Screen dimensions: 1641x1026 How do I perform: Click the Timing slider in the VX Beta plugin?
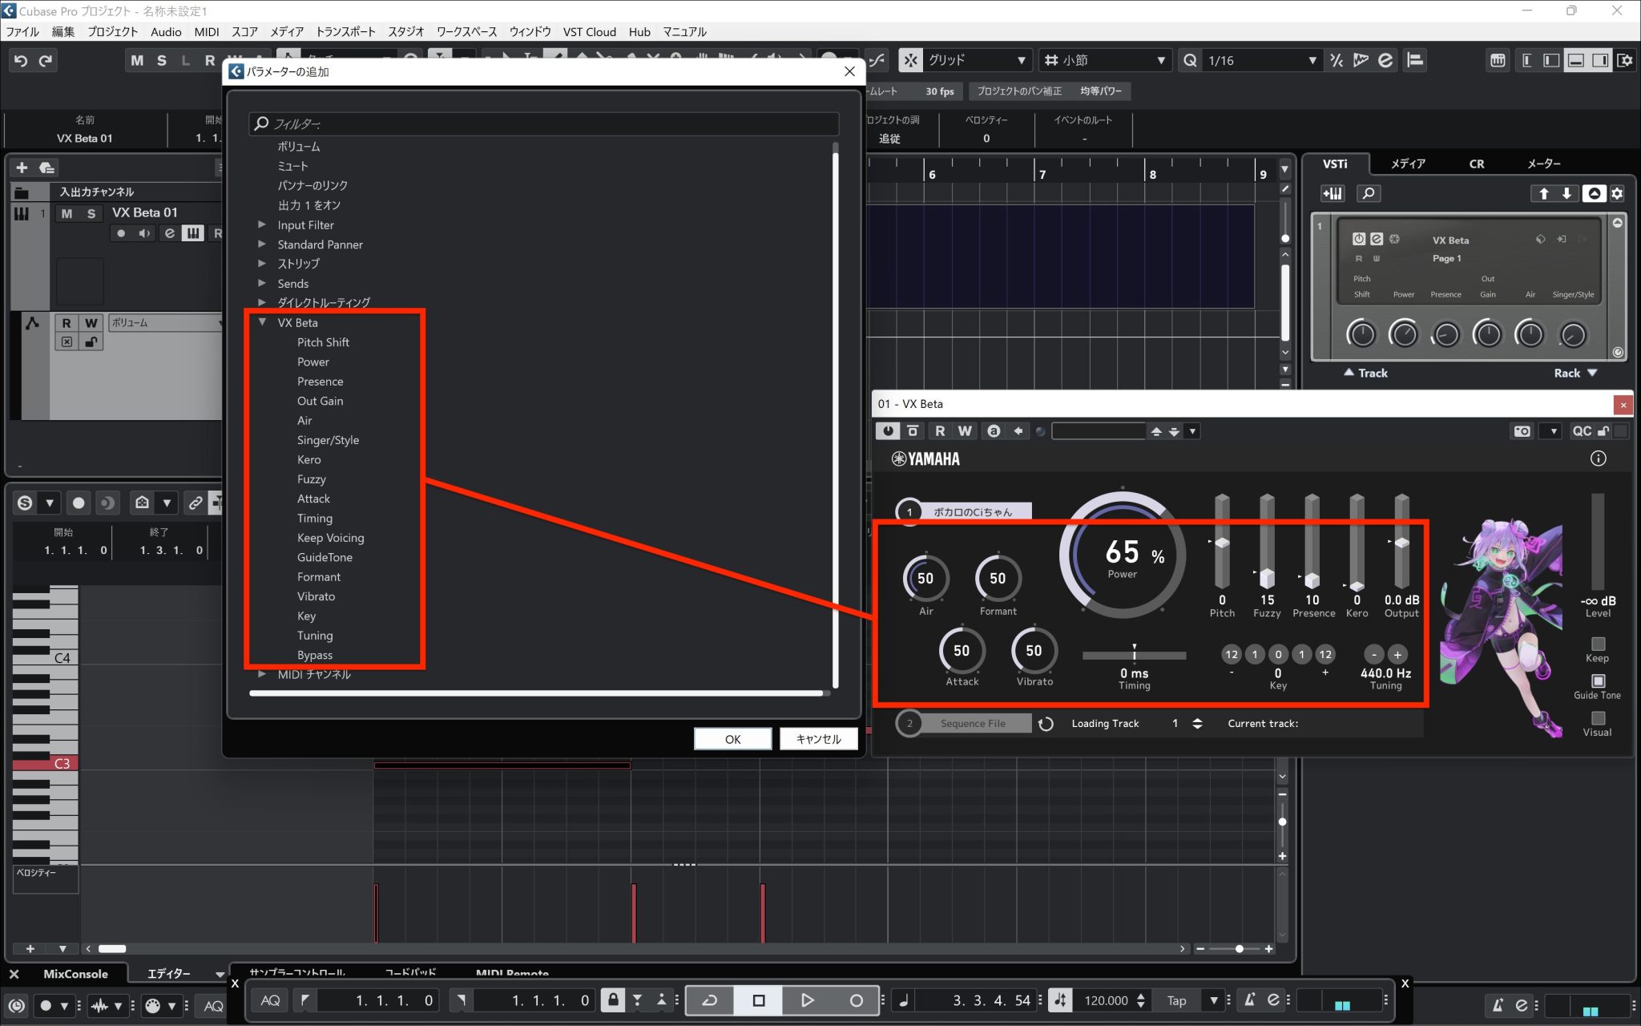(1135, 655)
